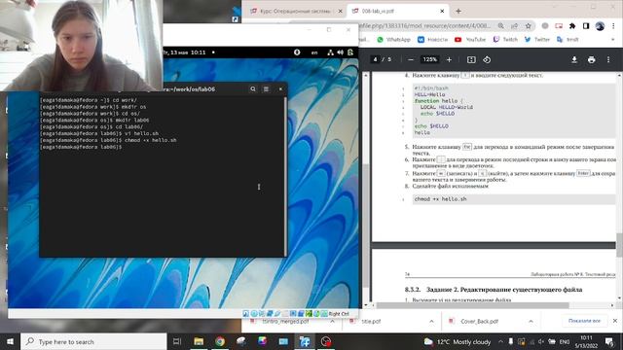This screenshot has width=623, height=350.
Task: Click the fit-to-page icon in the PDF toolbar
Action: point(471,59)
